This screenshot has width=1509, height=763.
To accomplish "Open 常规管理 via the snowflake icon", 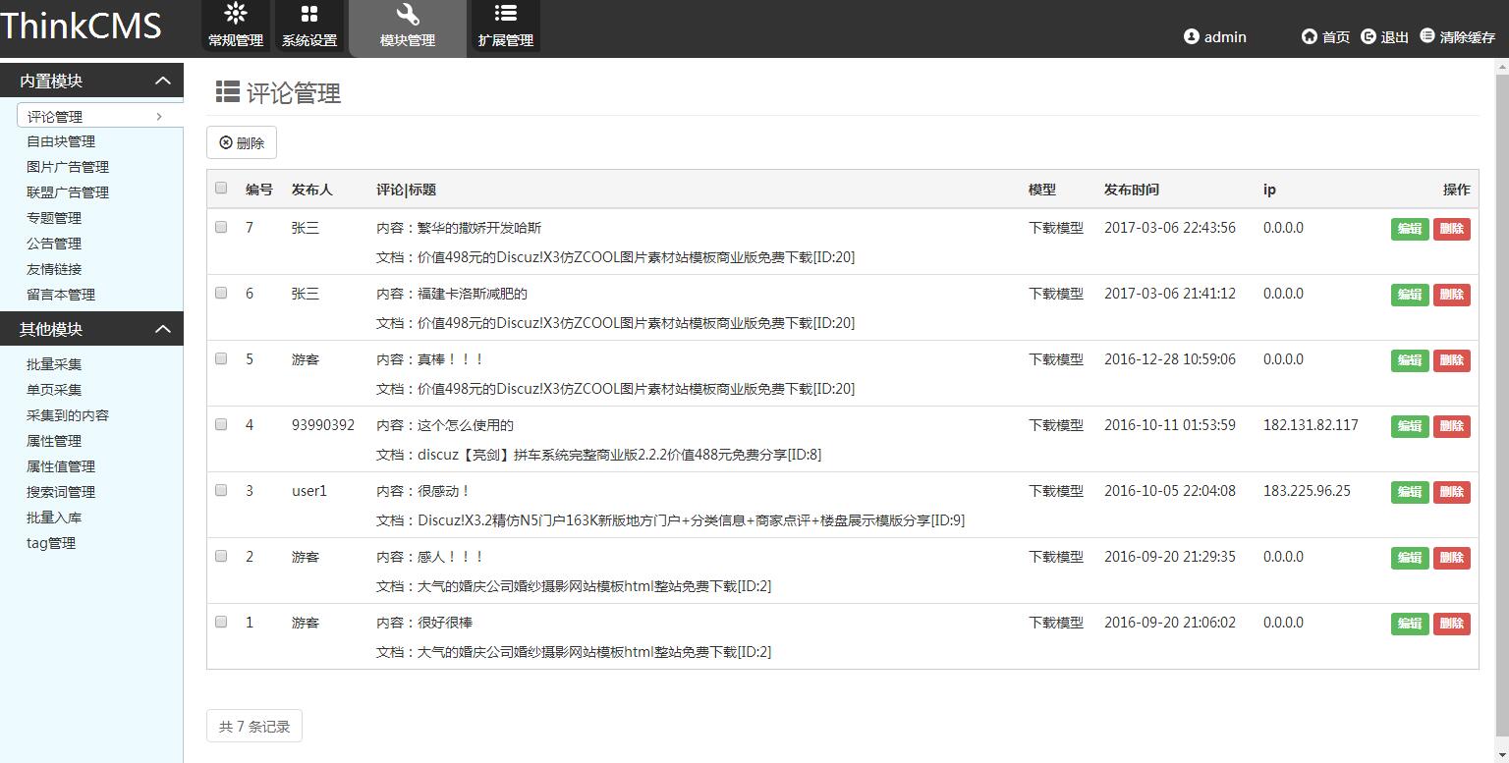I will pos(235,27).
